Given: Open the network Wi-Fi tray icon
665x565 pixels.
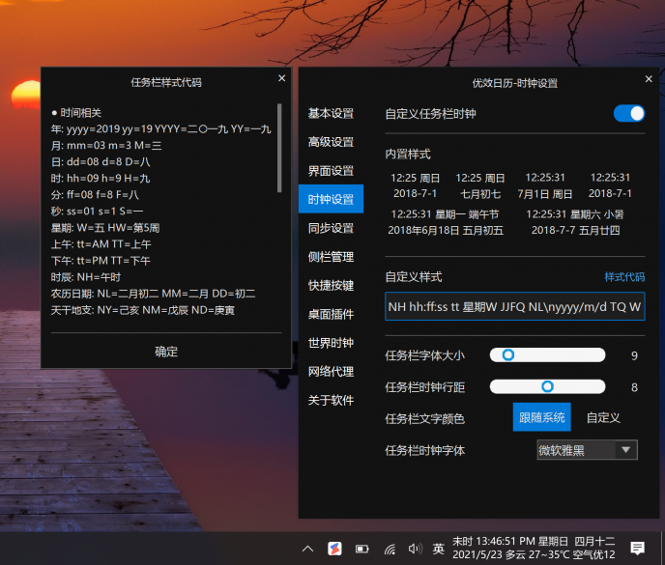Looking at the screenshot, I should tap(390, 549).
